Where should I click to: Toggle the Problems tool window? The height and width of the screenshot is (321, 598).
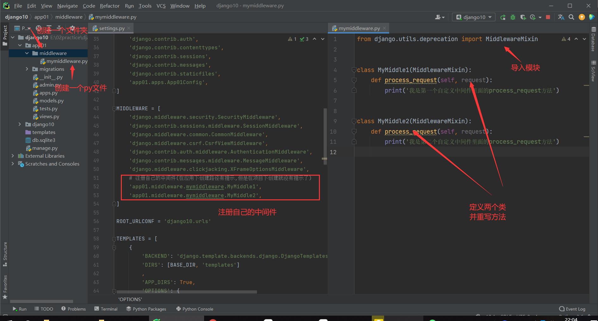click(73, 309)
